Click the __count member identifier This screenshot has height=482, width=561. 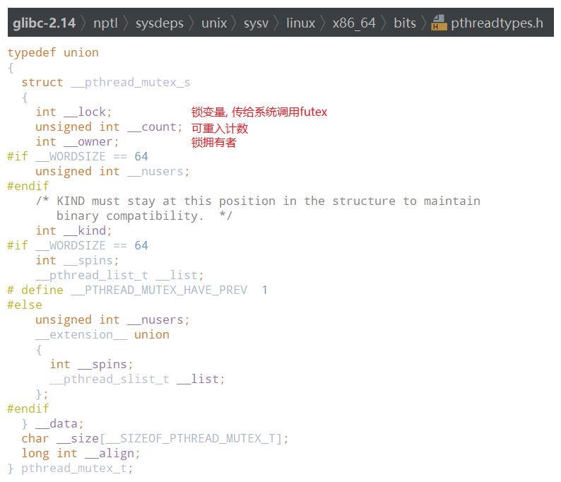[x=152, y=127]
